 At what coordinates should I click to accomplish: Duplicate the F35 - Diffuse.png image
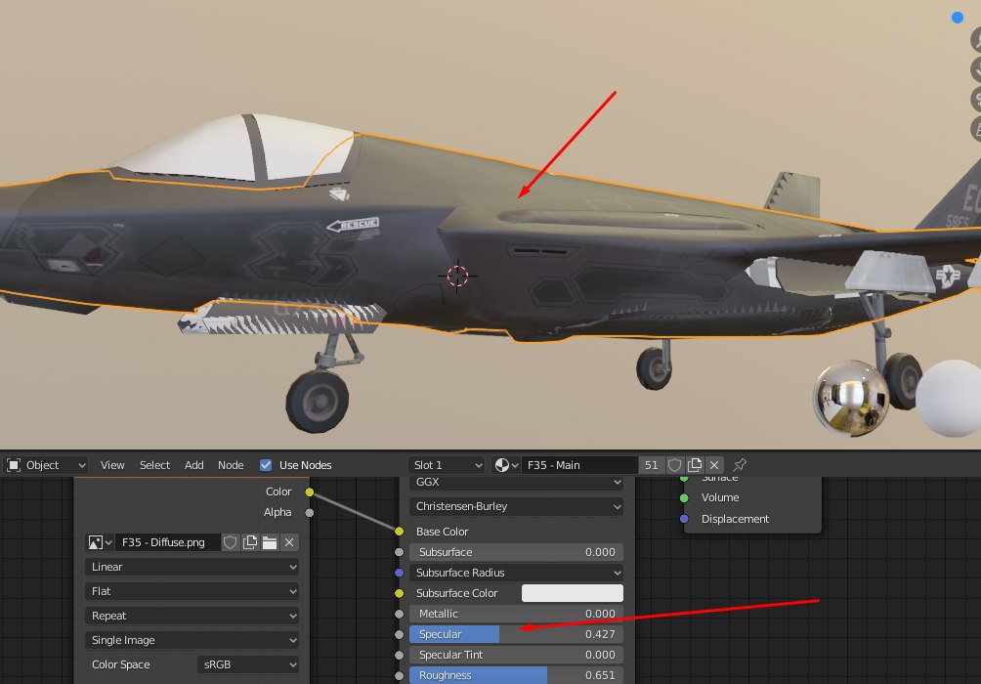click(x=250, y=542)
